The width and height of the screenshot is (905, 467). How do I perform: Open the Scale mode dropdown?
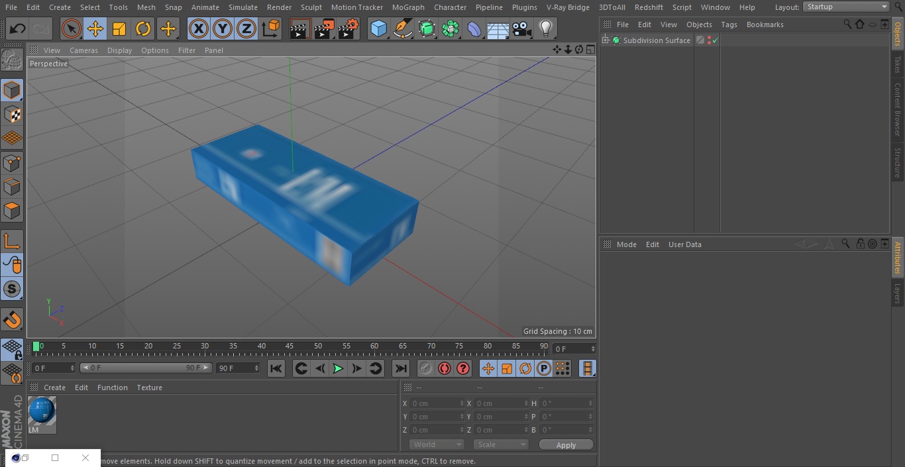[x=500, y=444]
